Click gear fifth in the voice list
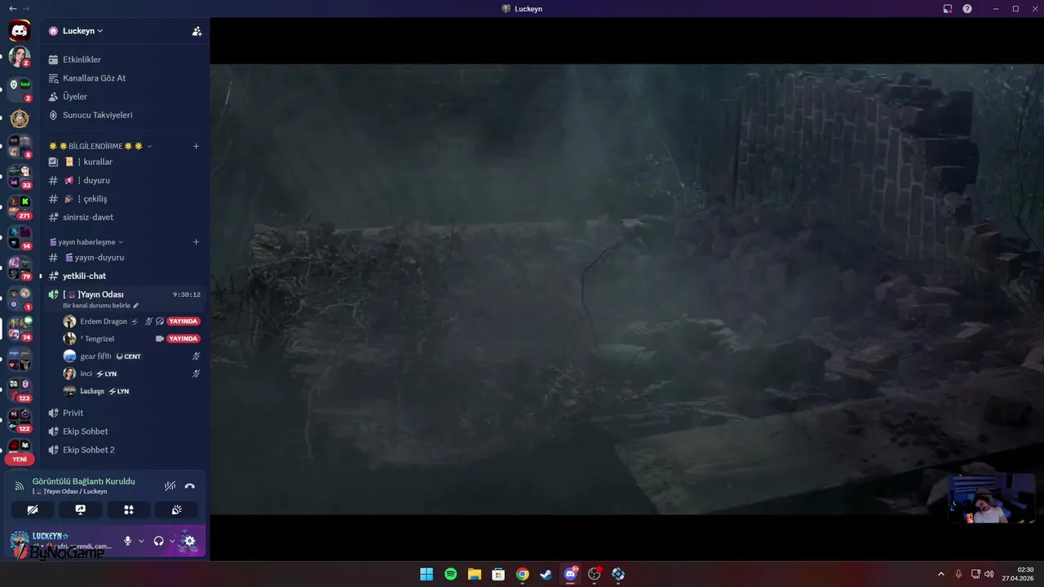1044x587 pixels. (95, 356)
